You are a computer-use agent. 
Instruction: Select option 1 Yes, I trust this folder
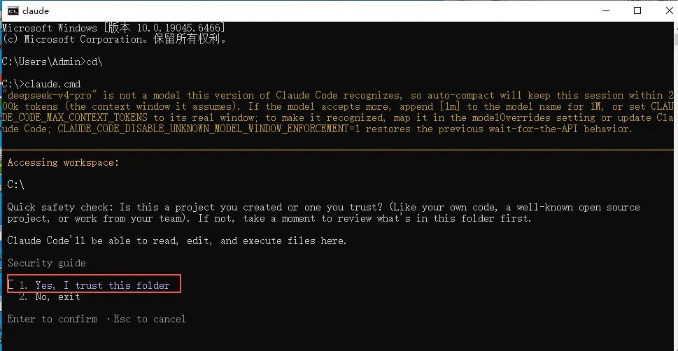(94, 285)
